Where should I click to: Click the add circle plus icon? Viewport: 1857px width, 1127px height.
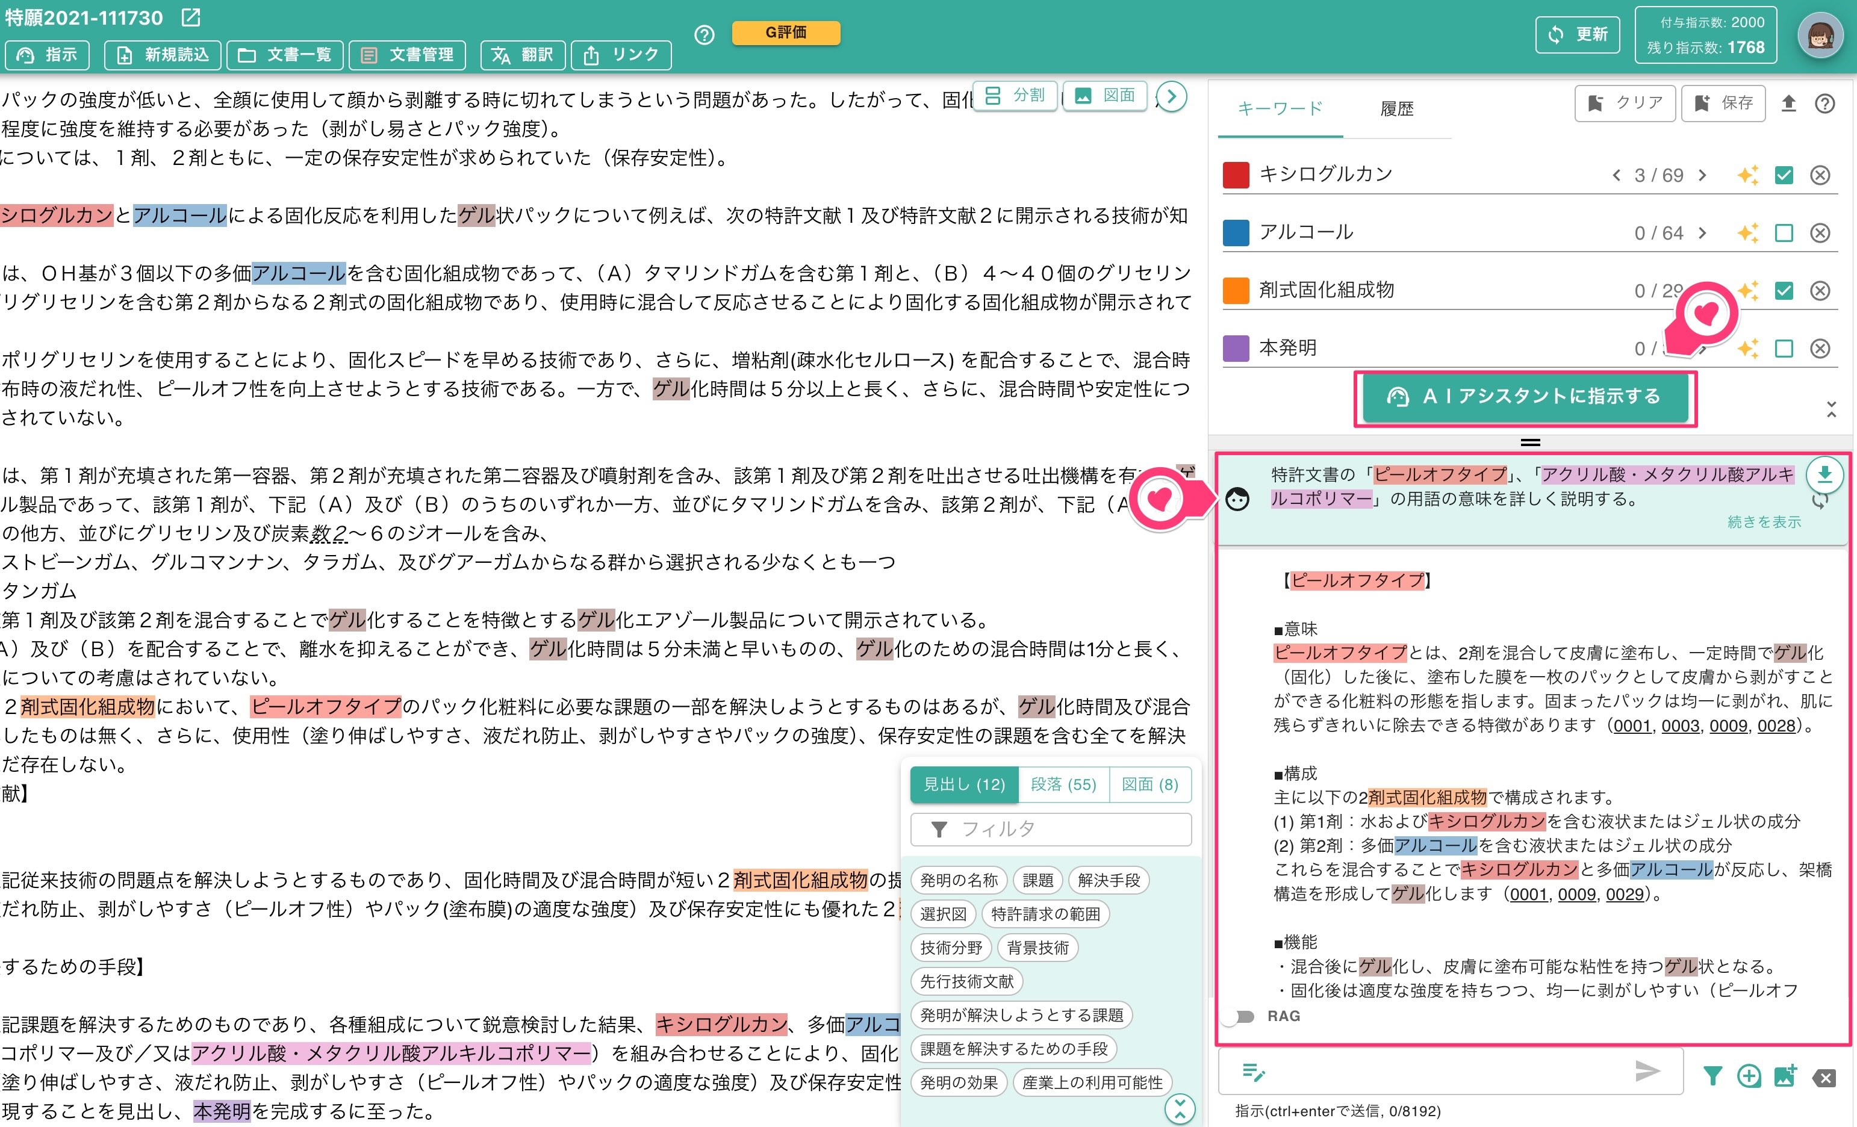point(1749,1076)
